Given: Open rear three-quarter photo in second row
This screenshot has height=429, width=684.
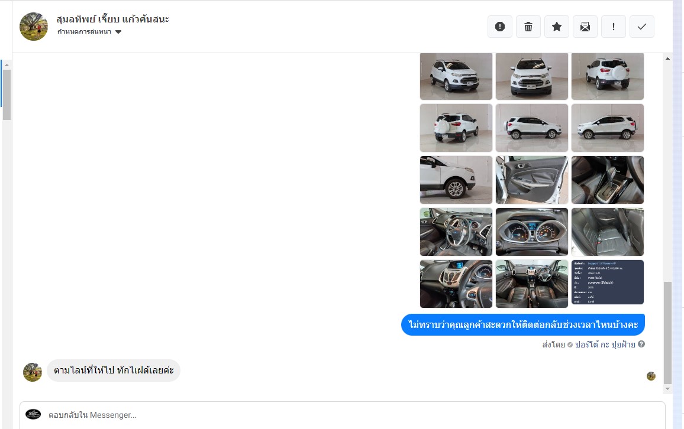Looking at the screenshot, I should pyautogui.click(x=456, y=128).
